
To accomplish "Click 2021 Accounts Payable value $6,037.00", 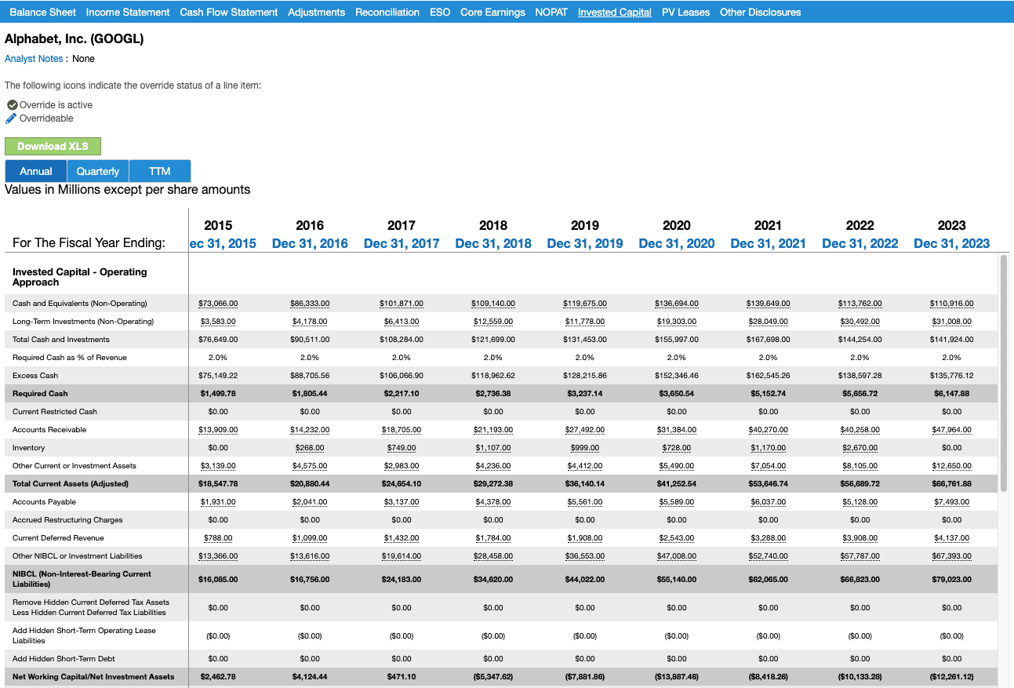I will tap(769, 502).
